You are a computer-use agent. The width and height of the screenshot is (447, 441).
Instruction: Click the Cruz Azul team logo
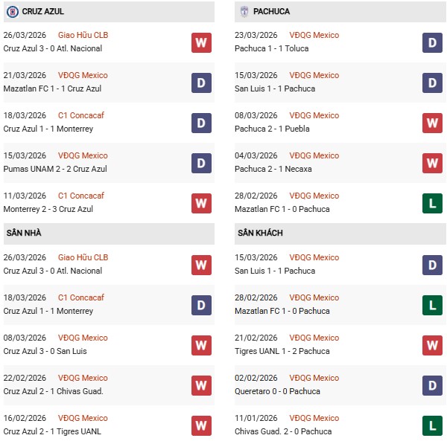pos(12,12)
